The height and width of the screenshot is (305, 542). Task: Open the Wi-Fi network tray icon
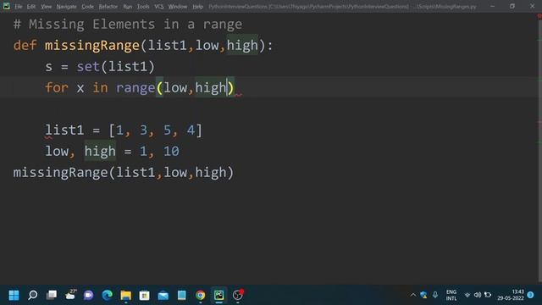[467, 295]
